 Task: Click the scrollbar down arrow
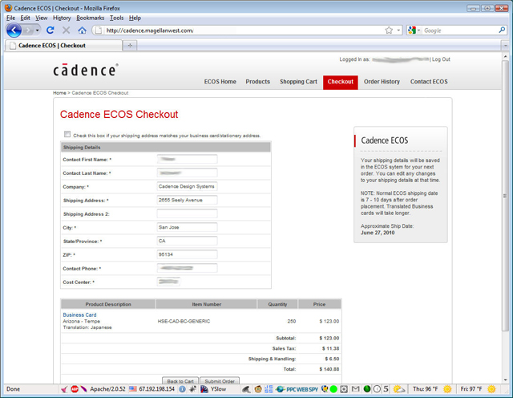505,380
